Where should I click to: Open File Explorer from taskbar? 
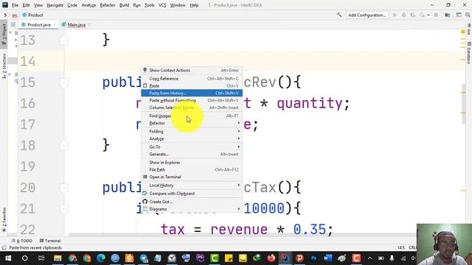[x=58, y=258]
